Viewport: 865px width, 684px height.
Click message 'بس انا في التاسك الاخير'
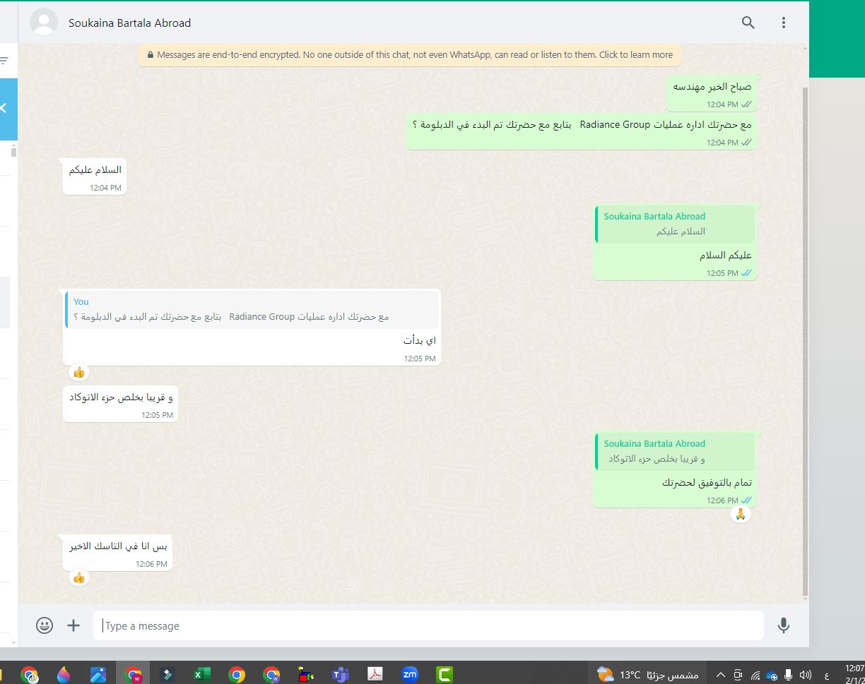click(x=117, y=553)
